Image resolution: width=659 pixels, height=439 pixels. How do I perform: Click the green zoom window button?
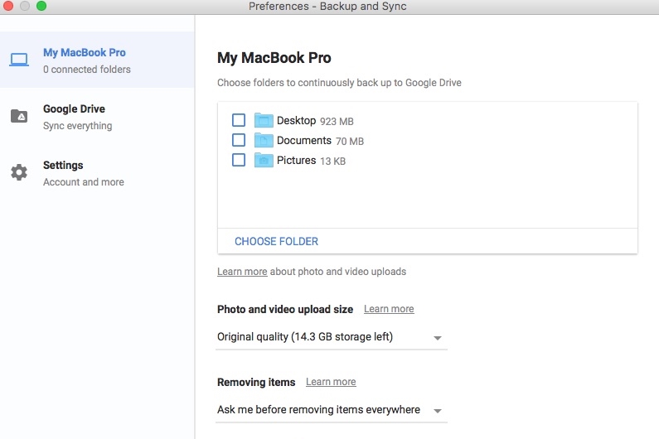pyautogui.click(x=41, y=6)
